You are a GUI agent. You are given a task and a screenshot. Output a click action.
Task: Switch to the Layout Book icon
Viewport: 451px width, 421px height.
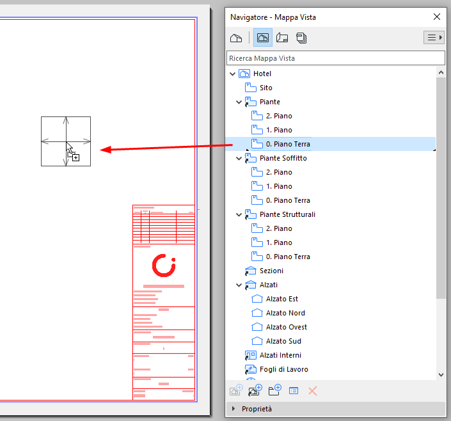click(x=282, y=38)
